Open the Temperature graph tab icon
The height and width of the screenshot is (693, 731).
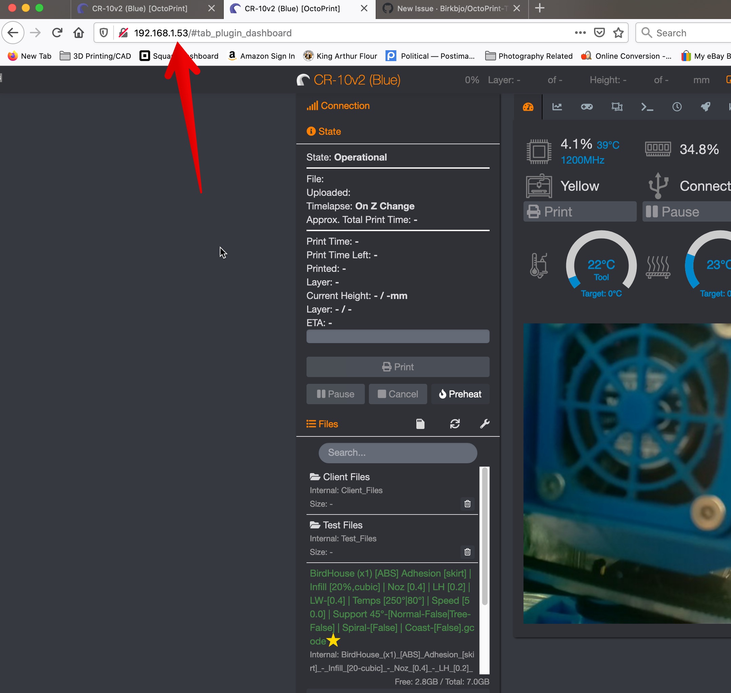(x=557, y=107)
